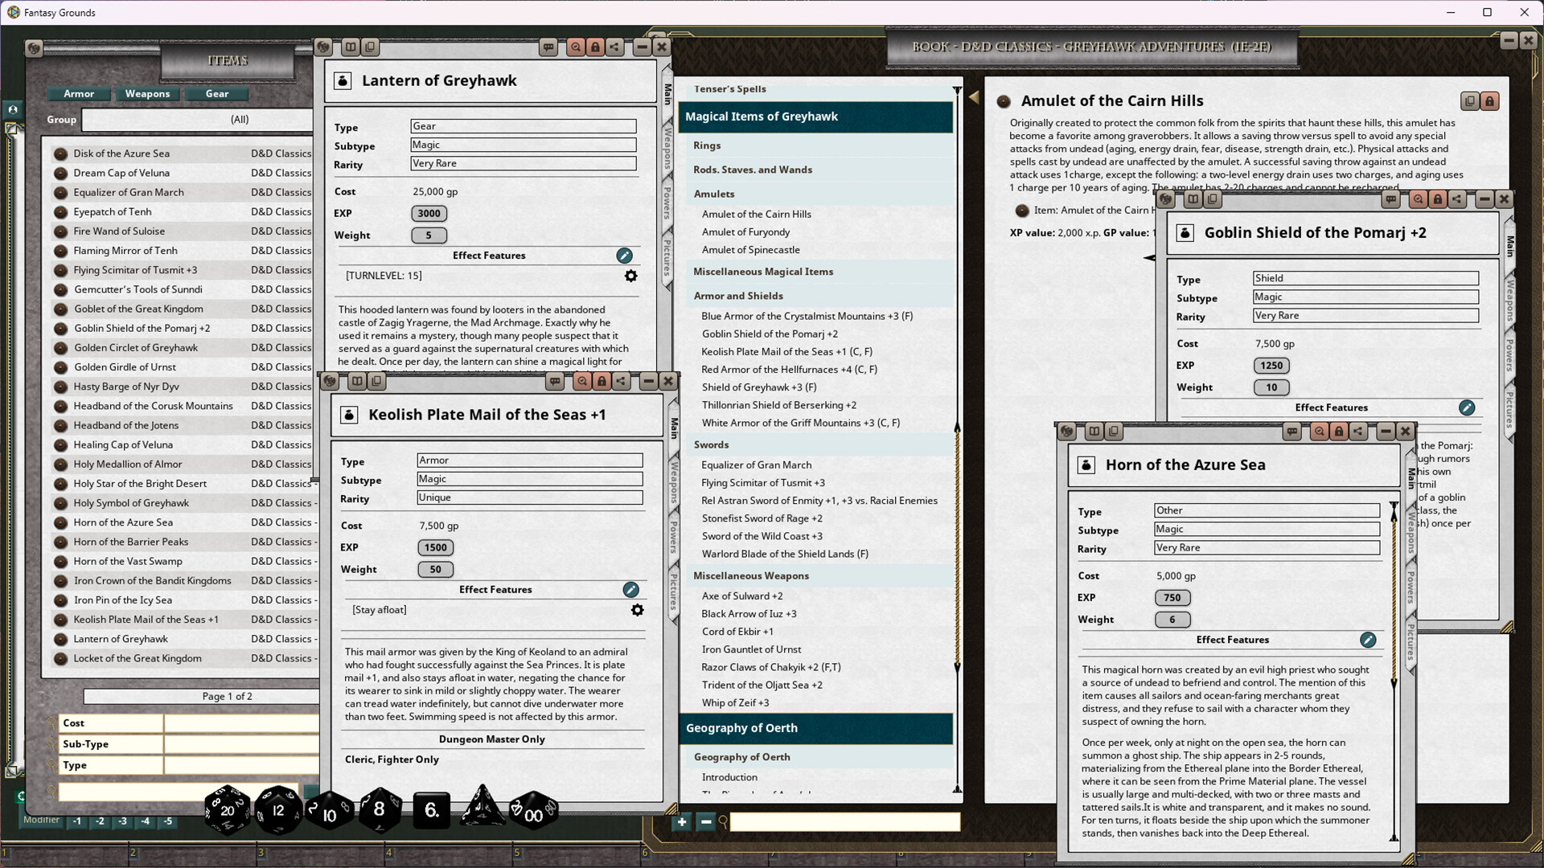Click the gear icon beside [Stay afloat] effect
The height and width of the screenshot is (868, 1544).
point(638,610)
